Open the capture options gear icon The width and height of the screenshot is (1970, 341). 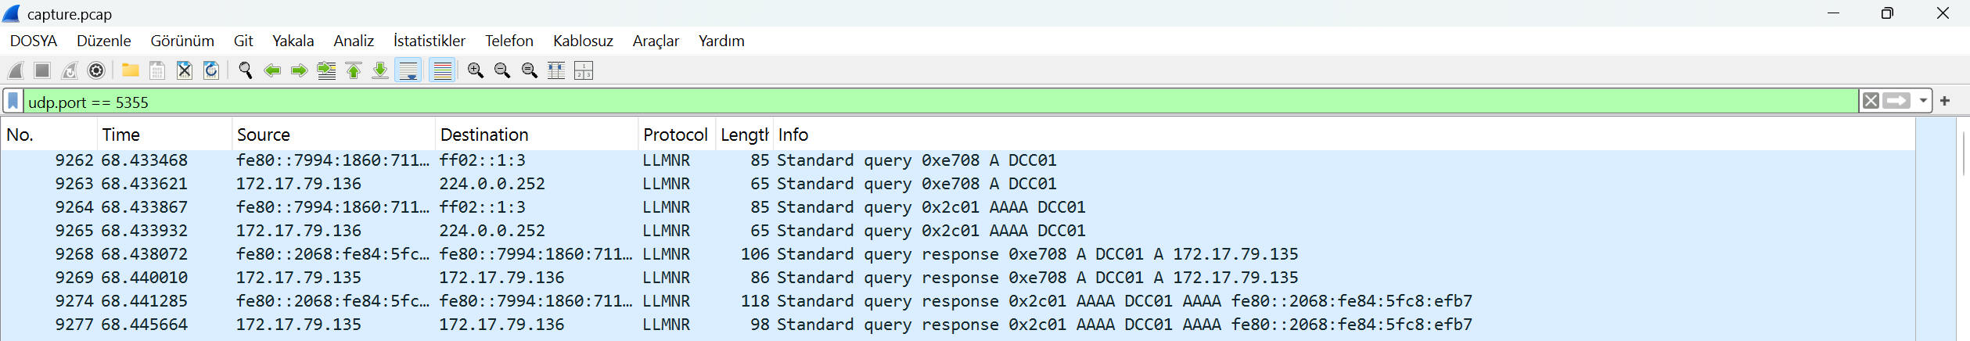(96, 70)
